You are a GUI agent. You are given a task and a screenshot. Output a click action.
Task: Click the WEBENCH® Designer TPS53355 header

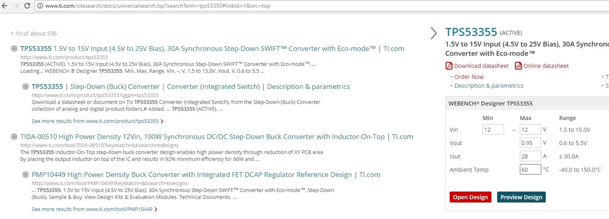click(x=490, y=104)
